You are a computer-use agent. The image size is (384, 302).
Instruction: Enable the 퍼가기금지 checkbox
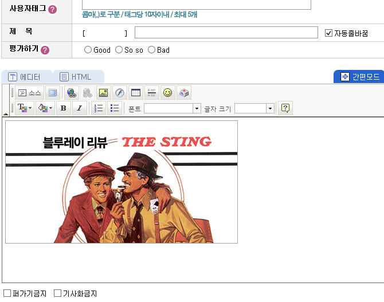click(x=7, y=293)
